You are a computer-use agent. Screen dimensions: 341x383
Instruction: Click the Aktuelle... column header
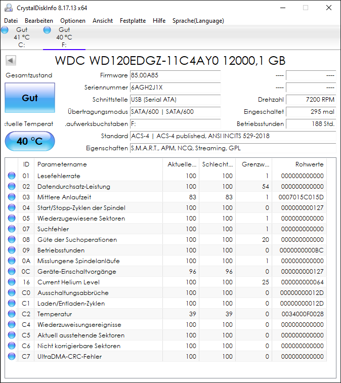(181, 164)
